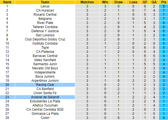Click Club Deportivo Godoy Cruz
The width and height of the screenshot is (168, 120).
[x=45, y=39]
